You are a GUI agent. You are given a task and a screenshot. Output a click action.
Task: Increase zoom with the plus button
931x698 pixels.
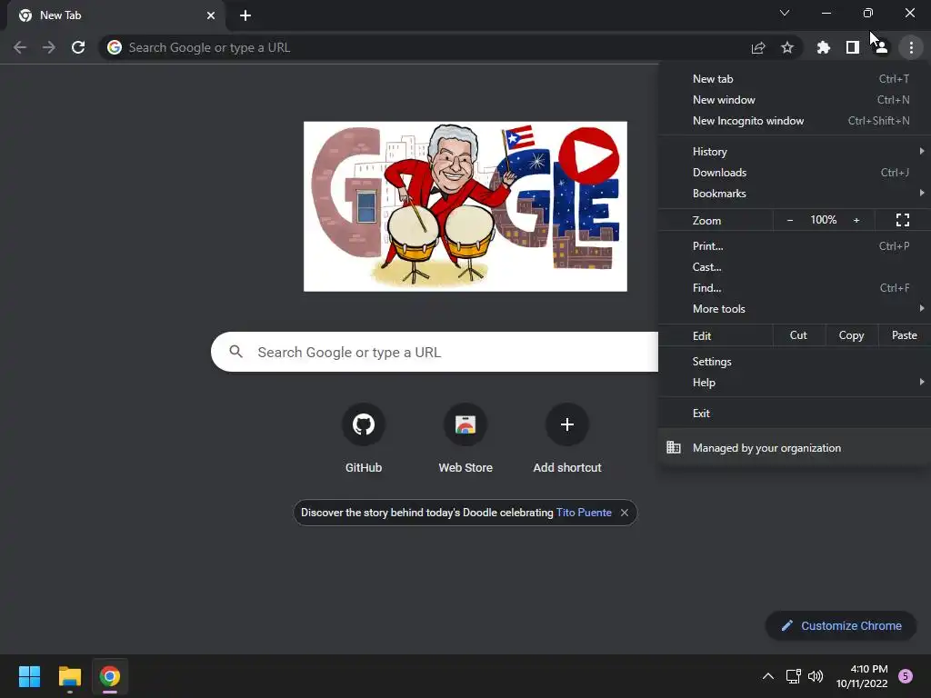[856, 220]
